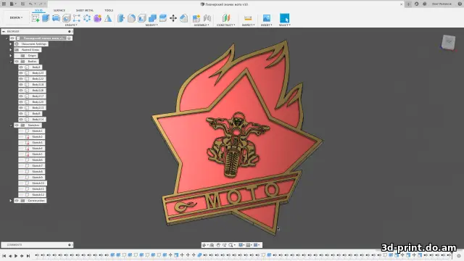Switch to the Tools tab
The height and width of the screenshot is (261, 464).
click(x=109, y=10)
